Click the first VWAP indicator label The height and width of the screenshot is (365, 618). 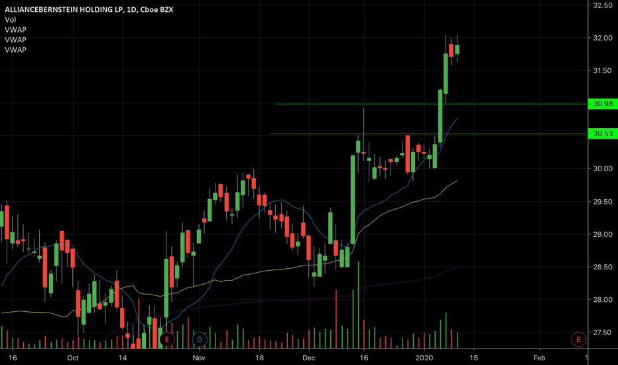(15, 30)
